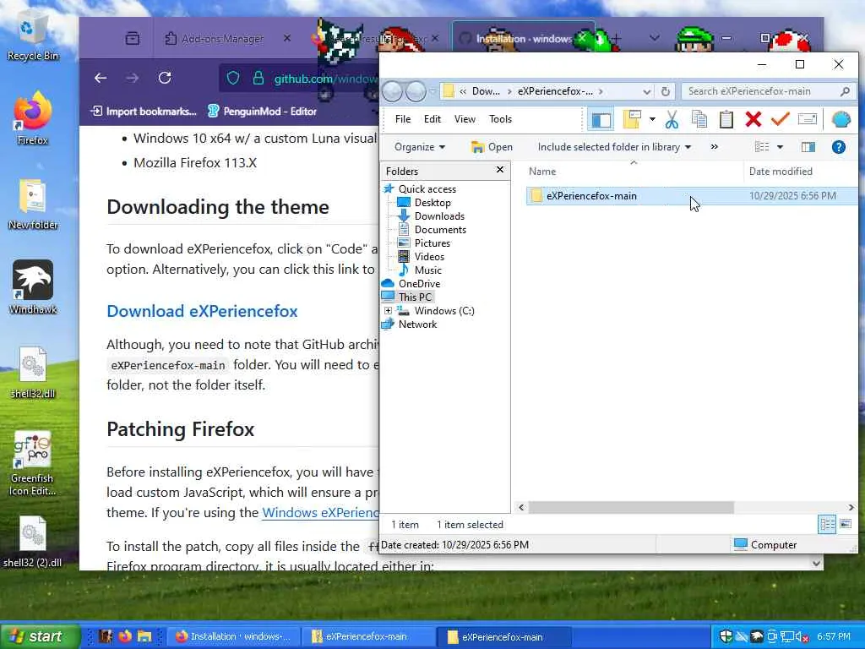Expand the Windows (C:) tree node

click(389, 311)
